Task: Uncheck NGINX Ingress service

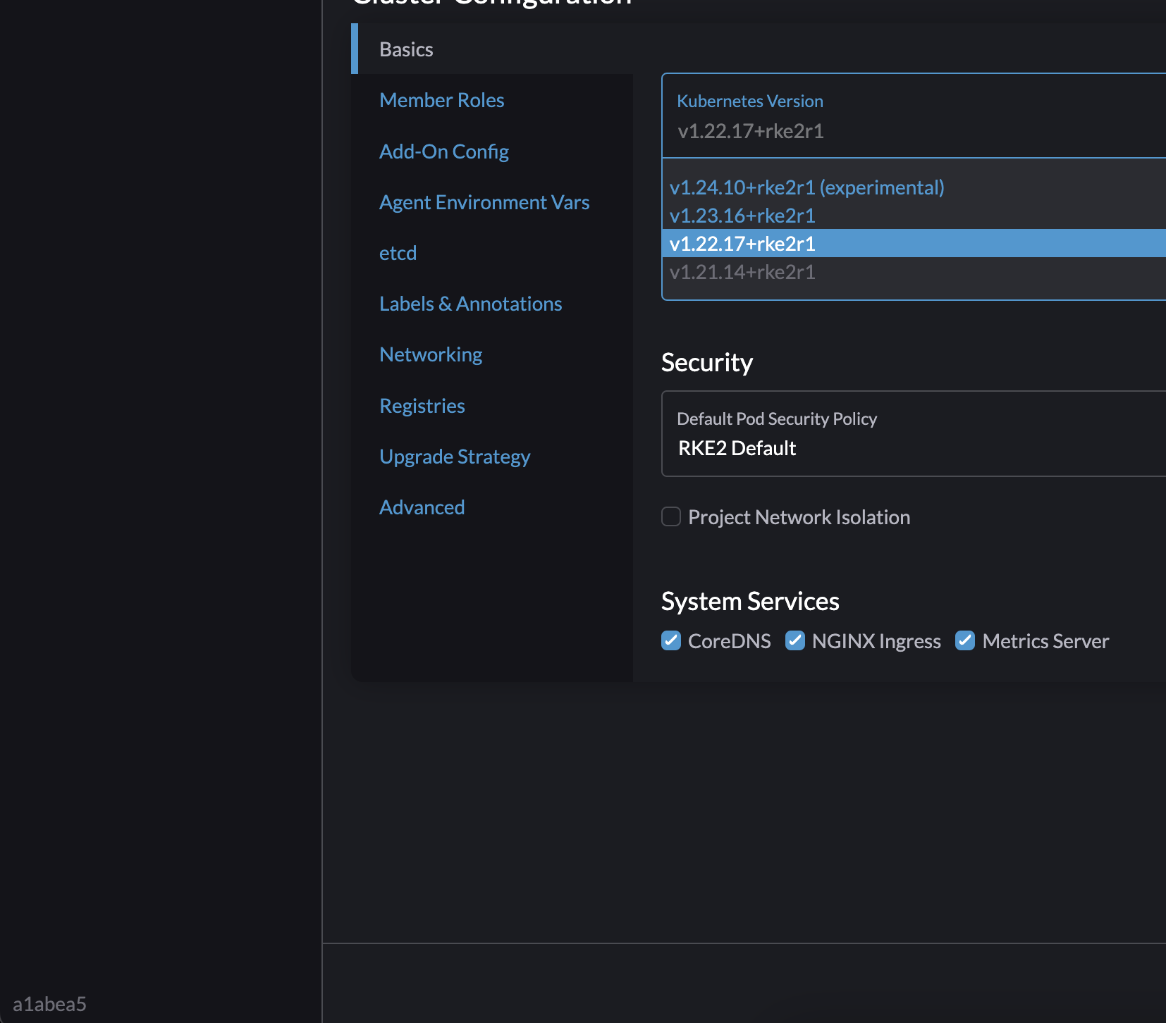Action: pos(794,640)
